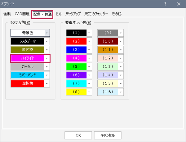Expand the 背景色 color dropdown arrow
Image resolution: width=186 pixels, height=142 pixels.
[47, 33]
